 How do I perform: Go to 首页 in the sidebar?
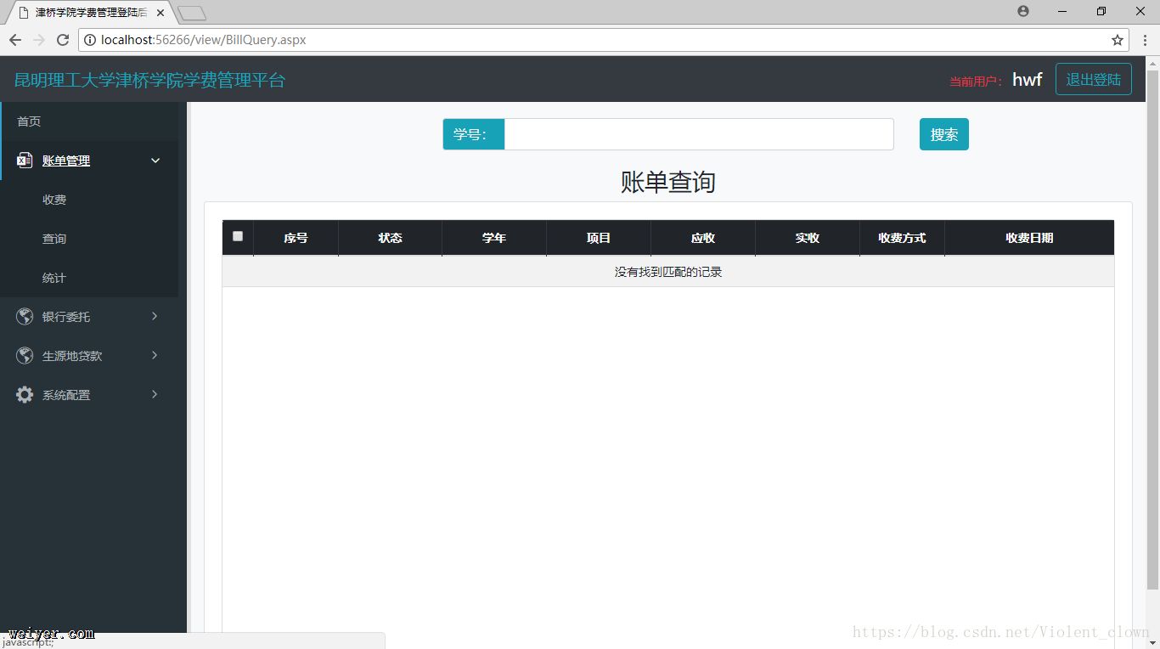pos(29,121)
